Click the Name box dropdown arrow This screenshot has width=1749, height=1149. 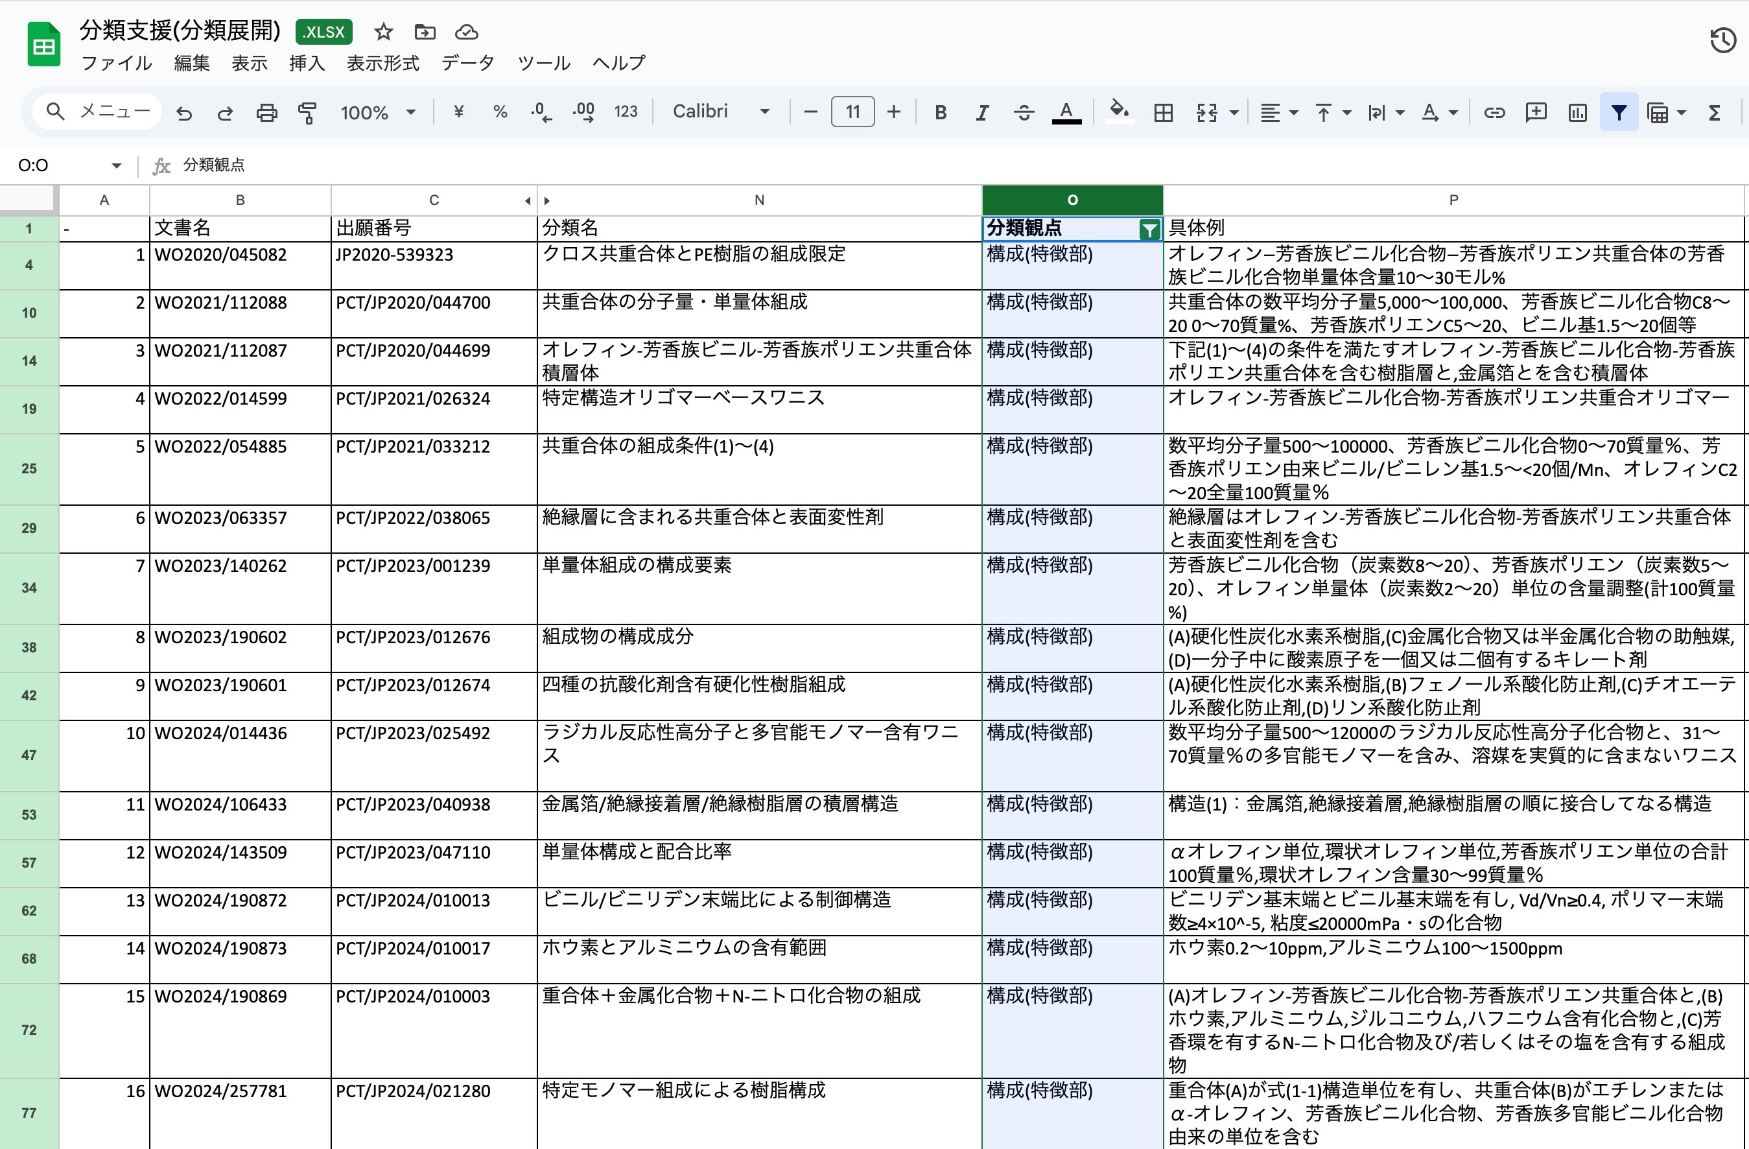(116, 165)
